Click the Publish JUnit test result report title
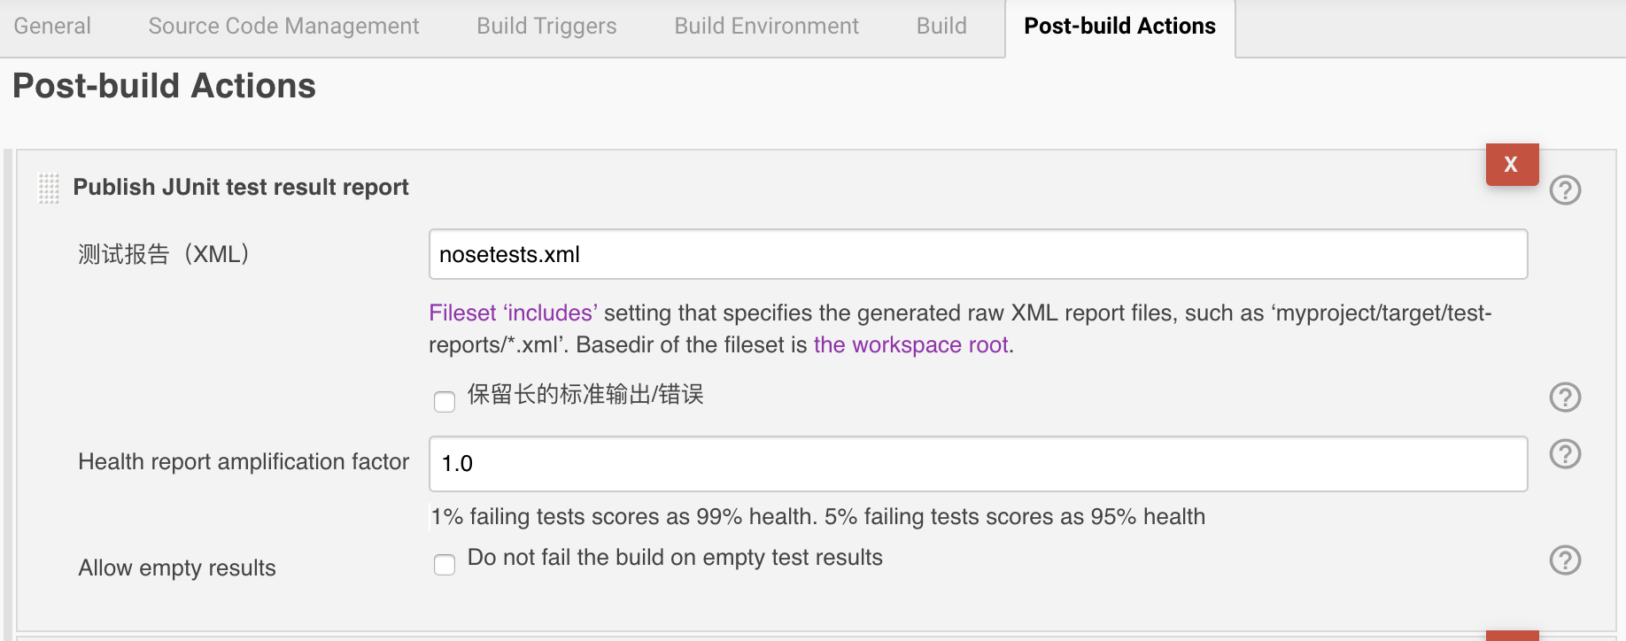1626x641 pixels. (x=241, y=188)
